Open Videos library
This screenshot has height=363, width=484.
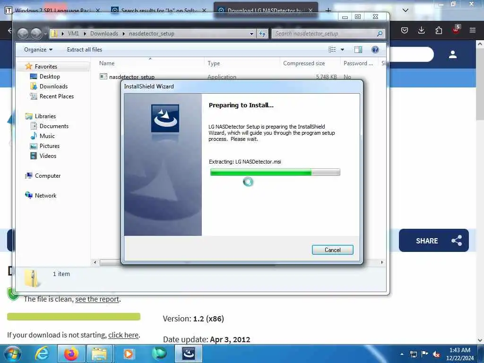48,156
